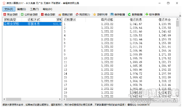
Task: Click the schedule vertical scrollbar thumb
Action: click(x=177, y=24)
